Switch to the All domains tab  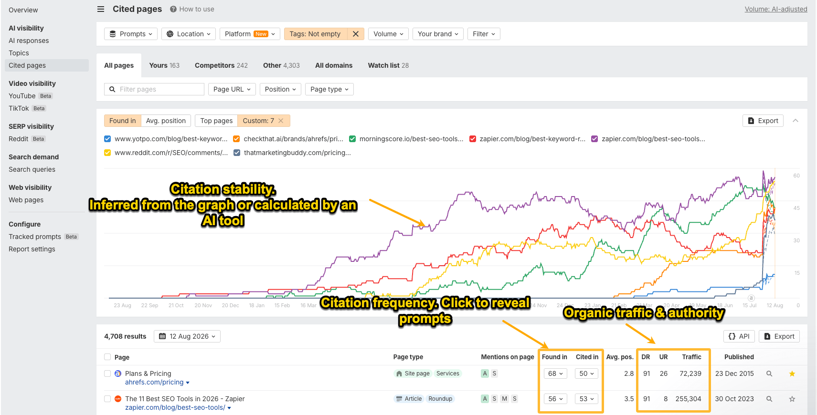(334, 65)
